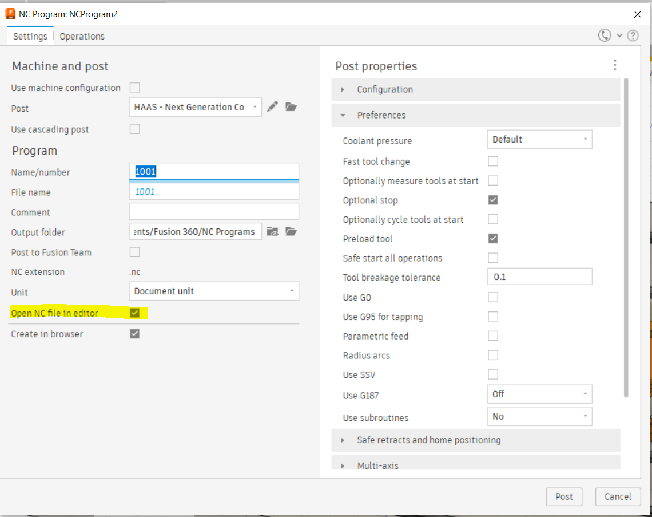Click the Fusion NC Program title bar icon

click(10, 14)
